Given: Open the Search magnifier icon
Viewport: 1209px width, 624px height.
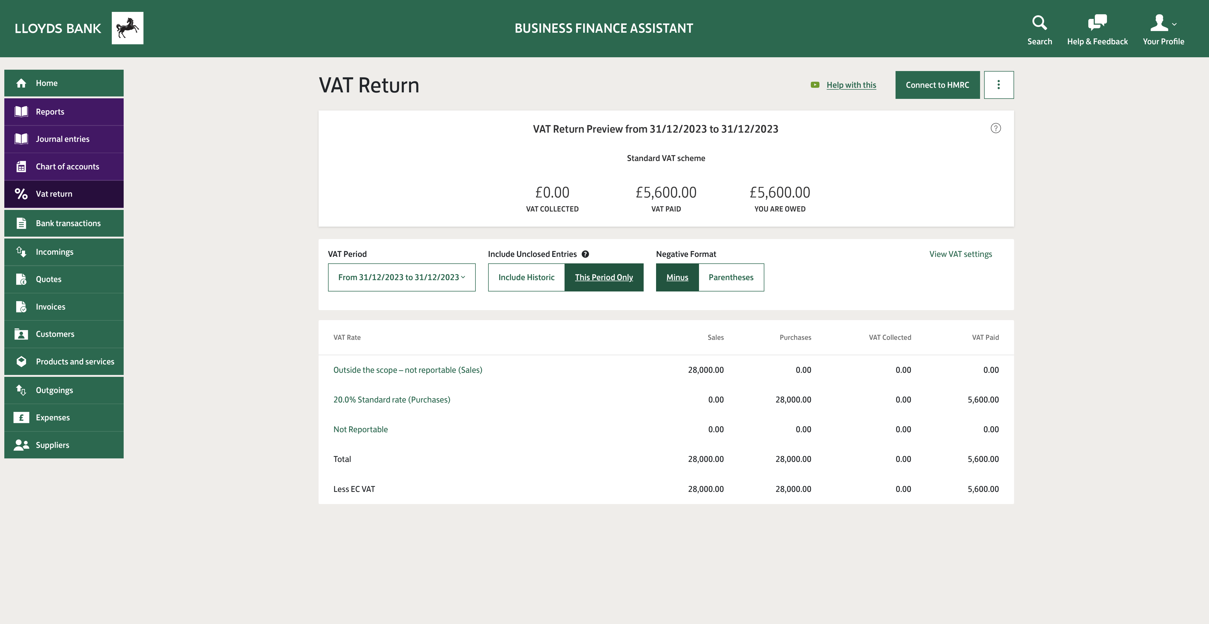Looking at the screenshot, I should 1039,22.
